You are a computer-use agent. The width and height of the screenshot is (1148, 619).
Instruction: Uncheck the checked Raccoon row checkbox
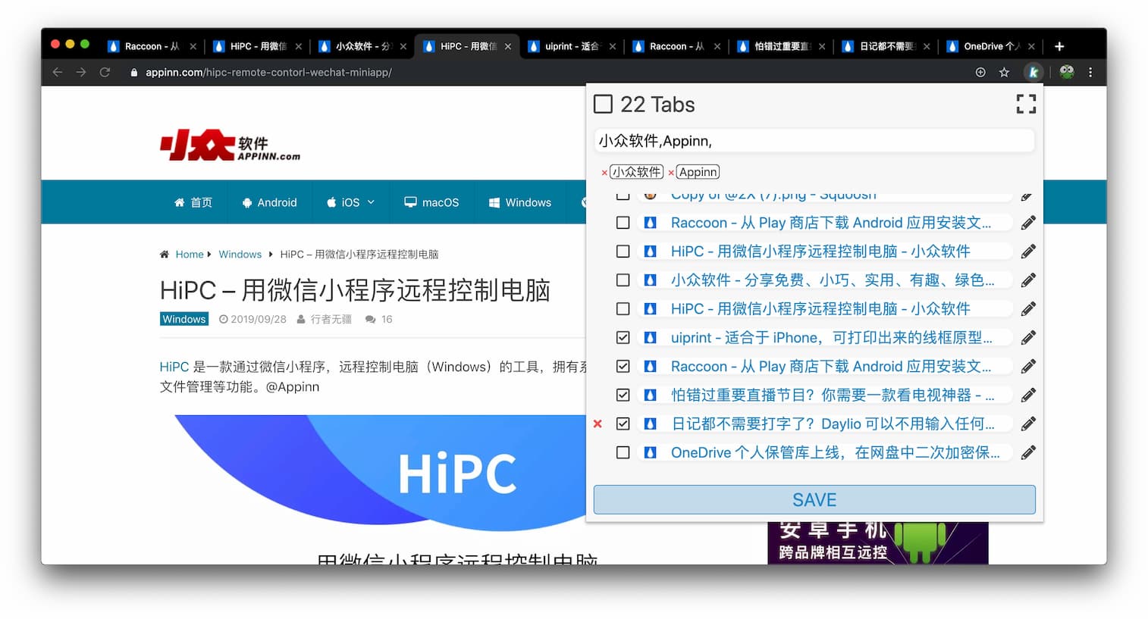tap(623, 366)
